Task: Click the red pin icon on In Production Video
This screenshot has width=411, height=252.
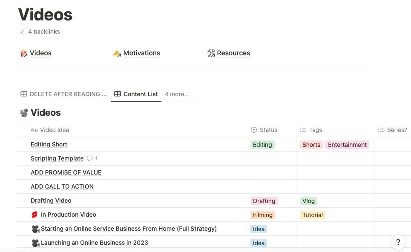Action: pos(34,215)
